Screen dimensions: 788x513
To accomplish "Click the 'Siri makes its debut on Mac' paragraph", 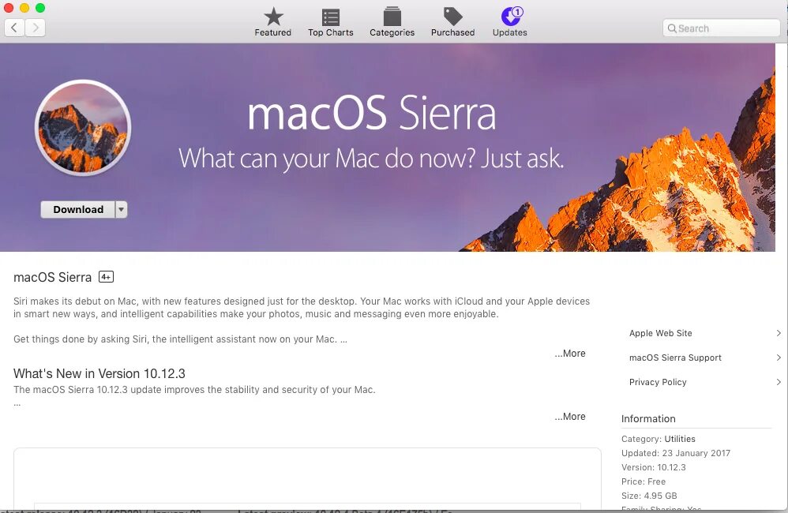I will [x=302, y=308].
